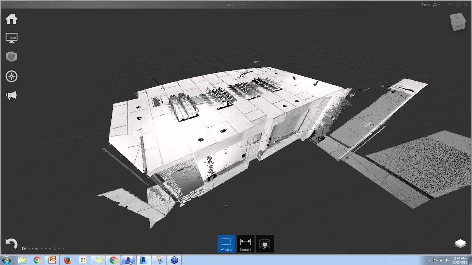Click the coordinate readout target icon
Viewport: 472px width, 265px height.
point(24,248)
